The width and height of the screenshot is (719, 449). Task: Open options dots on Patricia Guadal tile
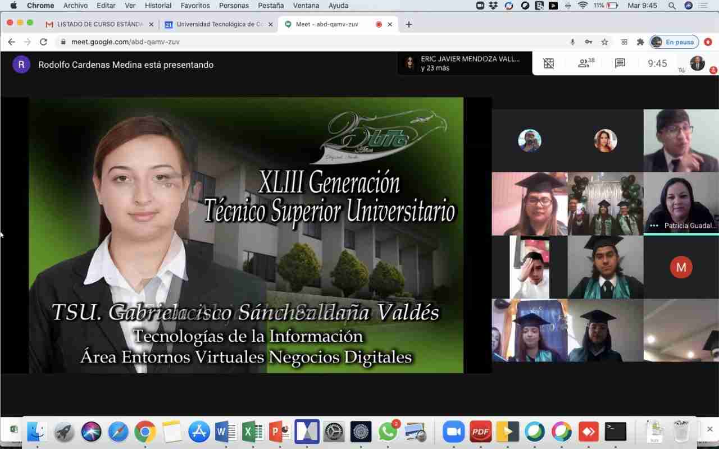click(654, 226)
